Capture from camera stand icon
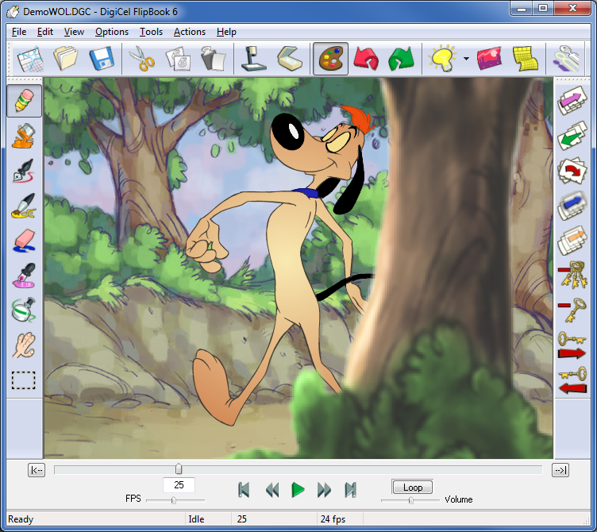The image size is (597, 532). pyautogui.click(x=254, y=58)
